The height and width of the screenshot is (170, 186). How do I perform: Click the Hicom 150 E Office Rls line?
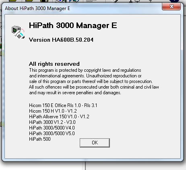point(63,105)
